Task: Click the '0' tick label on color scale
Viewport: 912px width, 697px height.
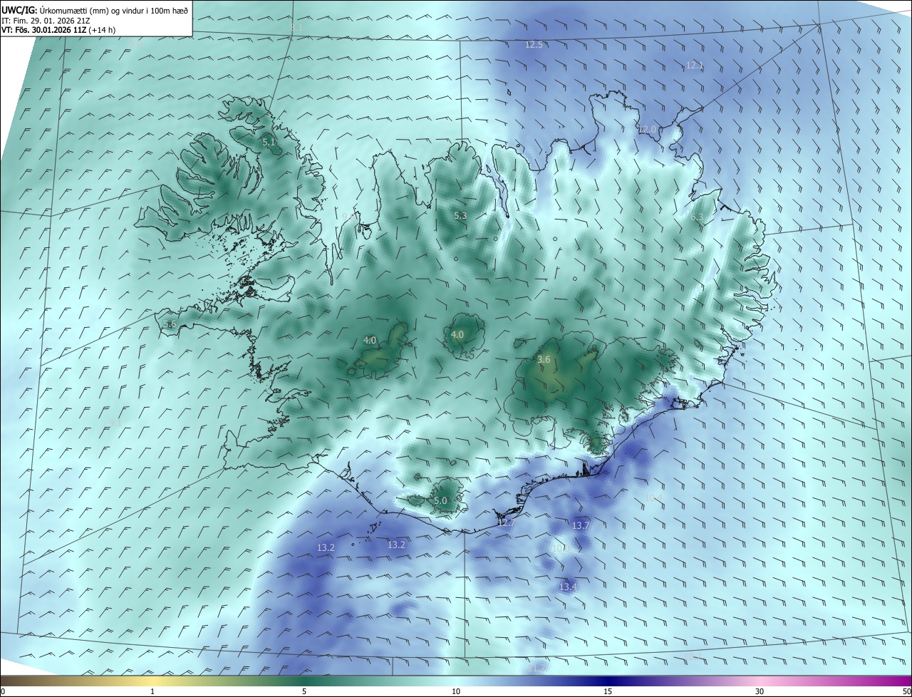Action: coord(3,692)
